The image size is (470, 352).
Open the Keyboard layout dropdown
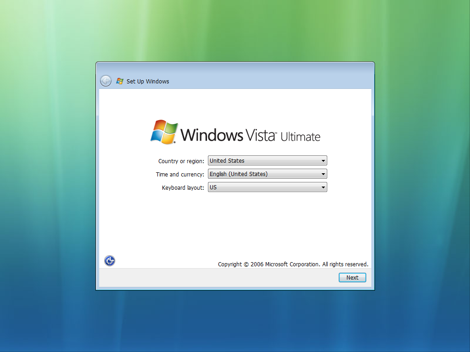click(x=268, y=187)
